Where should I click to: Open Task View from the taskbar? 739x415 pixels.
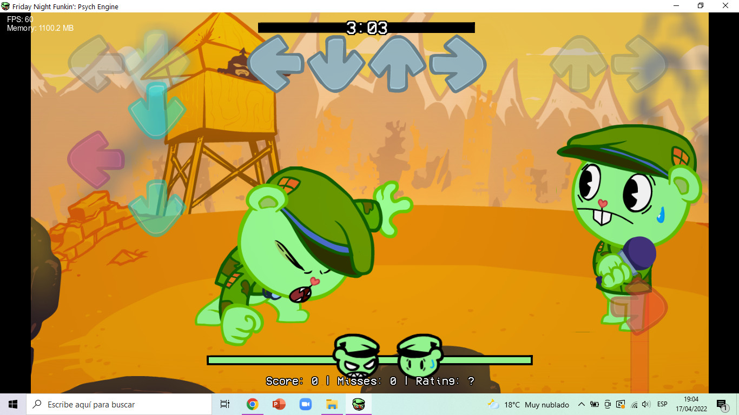(x=225, y=404)
